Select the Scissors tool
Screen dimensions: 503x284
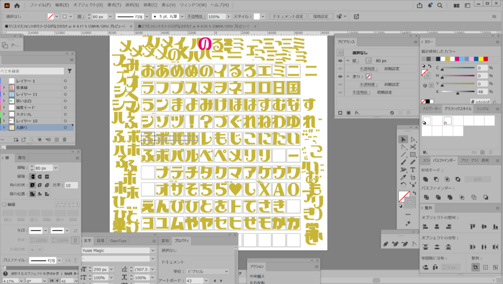[x=413, y=147]
